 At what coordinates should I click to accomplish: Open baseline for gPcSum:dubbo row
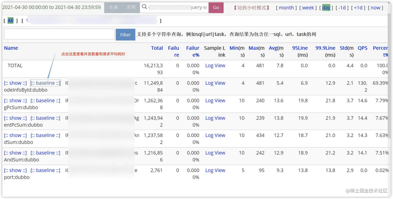pos(45,101)
